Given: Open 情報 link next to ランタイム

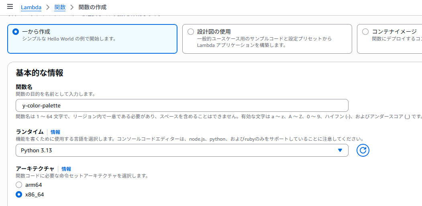Looking at the screenshot, I should pyautogui.click(x=55, y=132).
